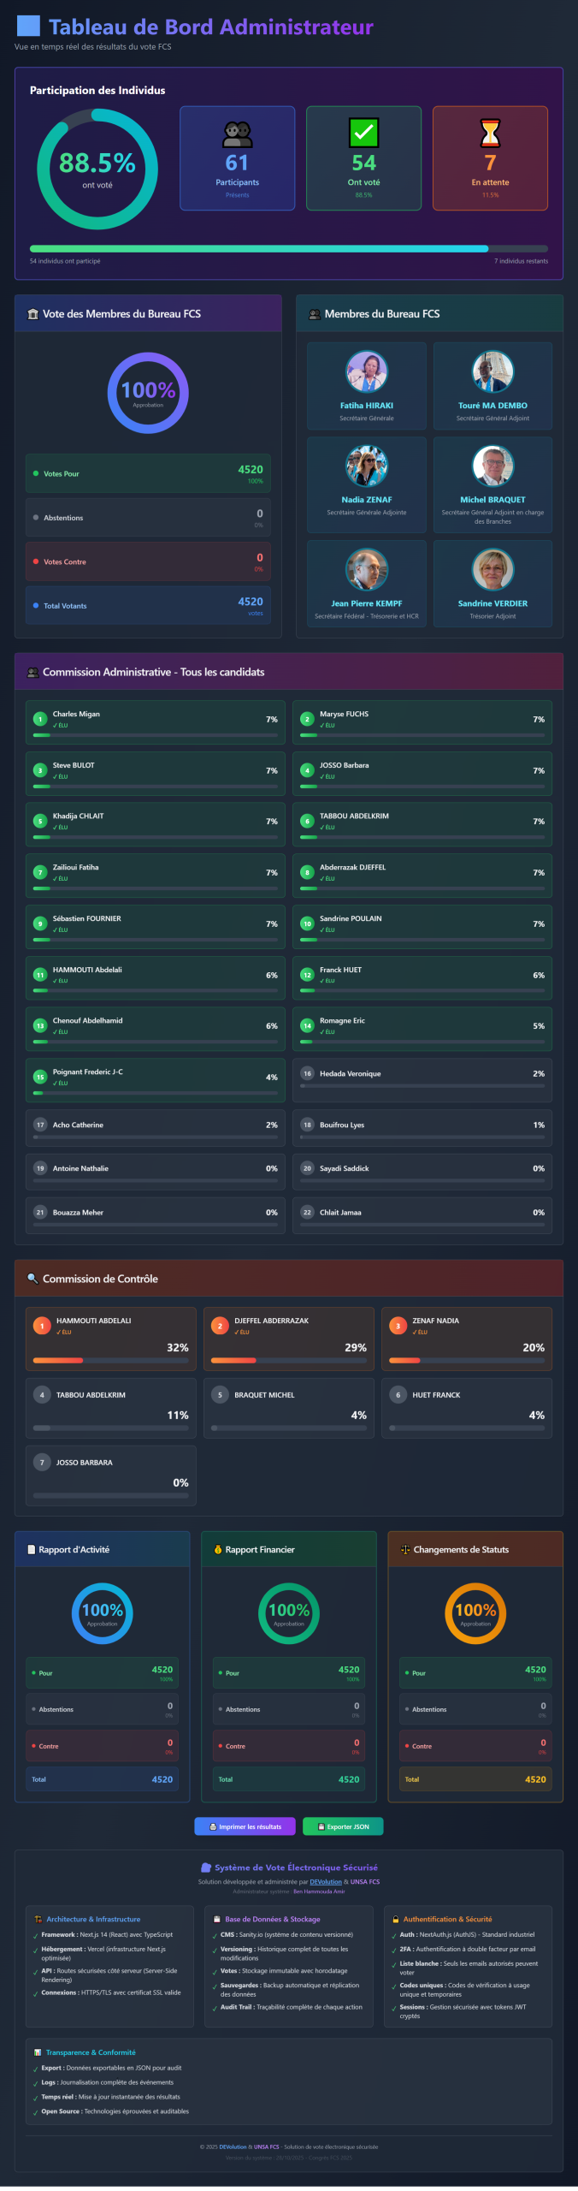Open the underlined DEVolution link
The width and height of the screenshot is (578, 2191).
(325, 1882)
